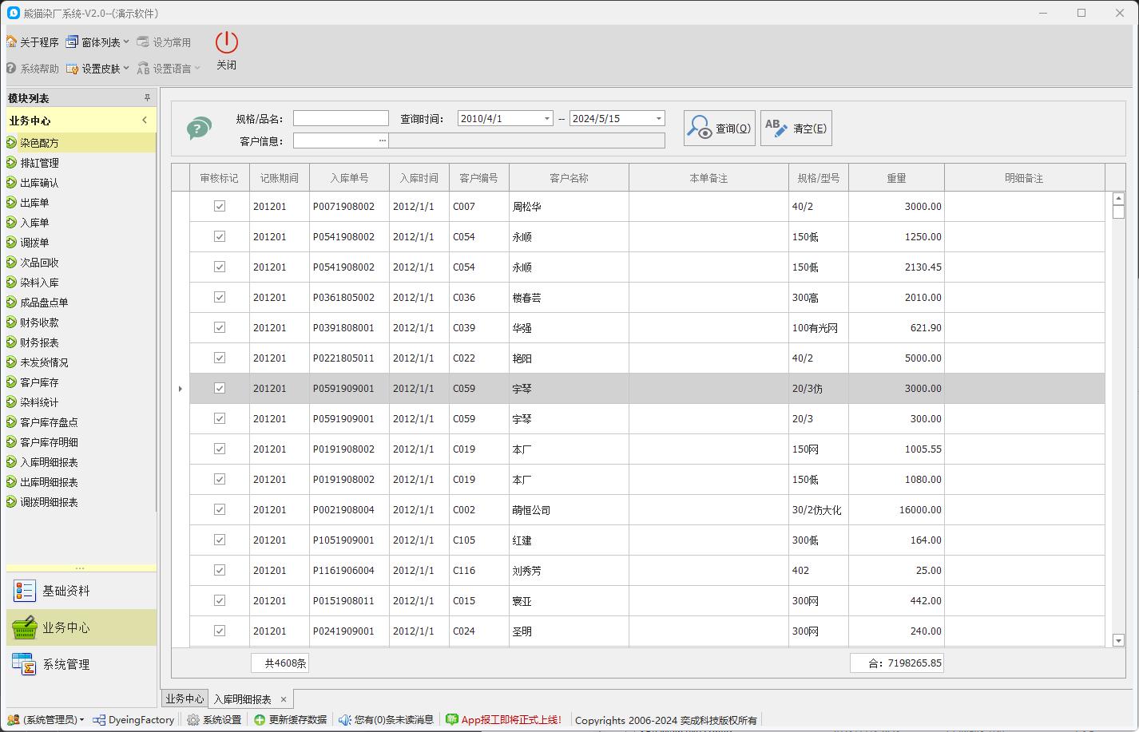Viewport: 1139px width, 732px height.
Task: Click the 规格/品名 input field
Action: point(340,119)
